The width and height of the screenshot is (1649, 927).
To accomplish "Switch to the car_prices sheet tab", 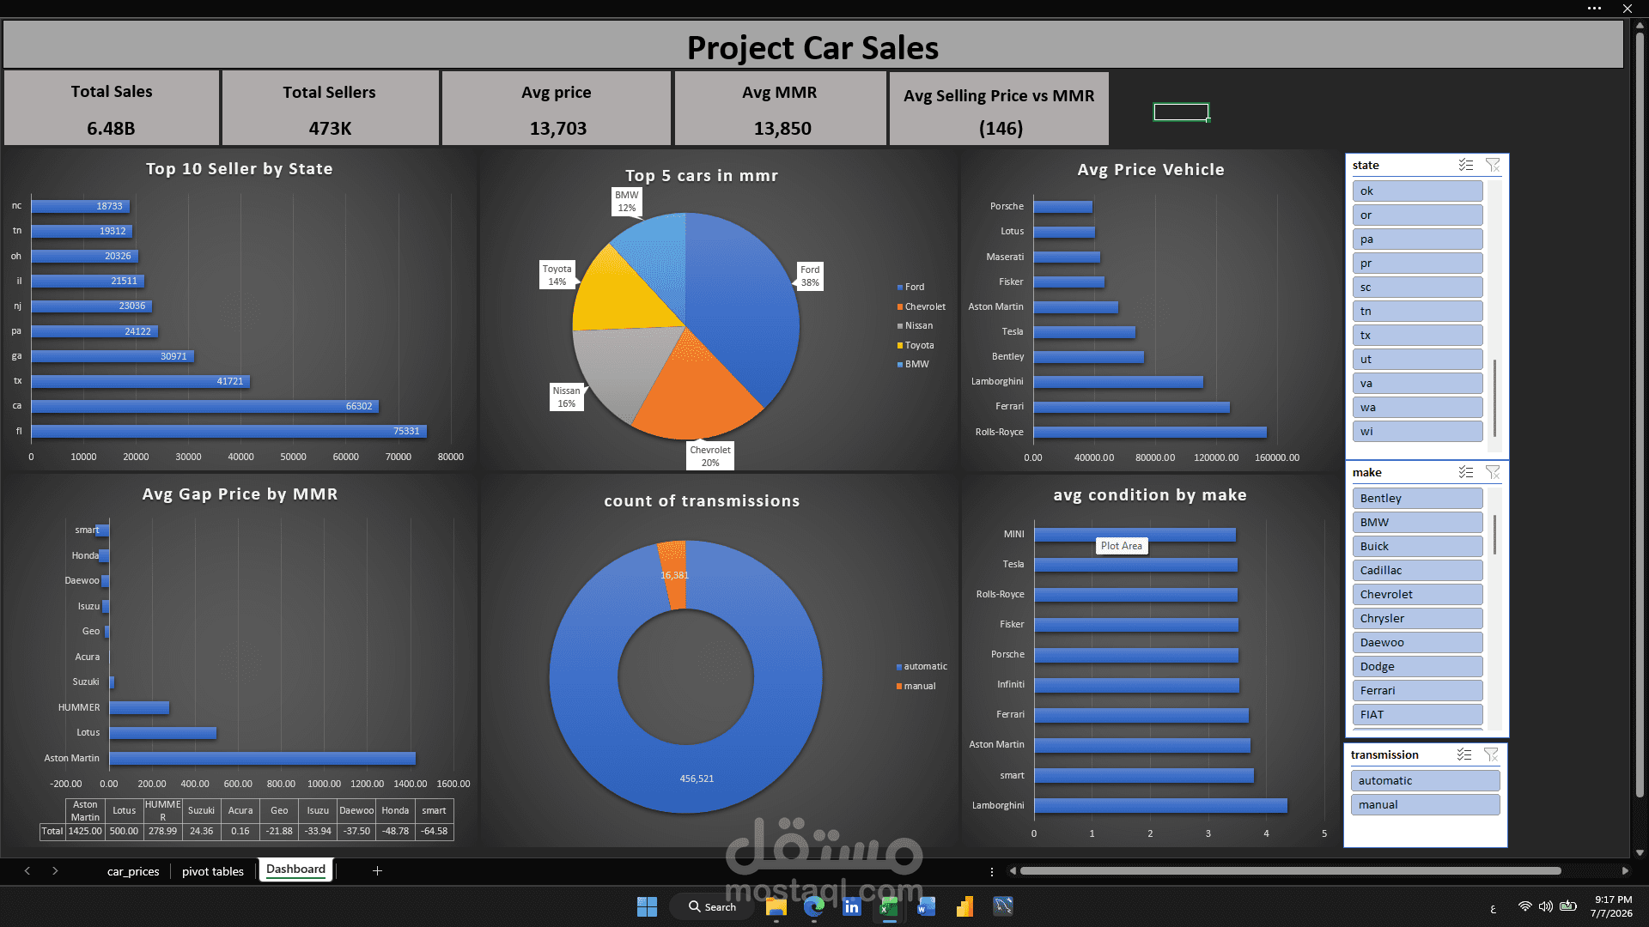I will click(x=133, y=871).
